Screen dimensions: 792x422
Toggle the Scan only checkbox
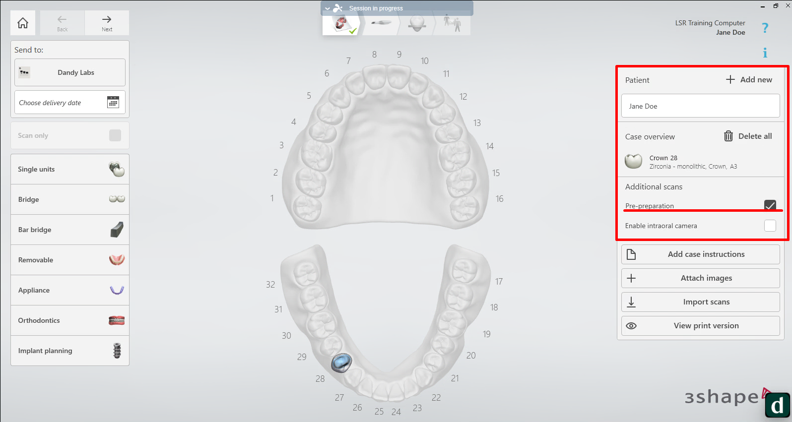click(x=115, y=135)
